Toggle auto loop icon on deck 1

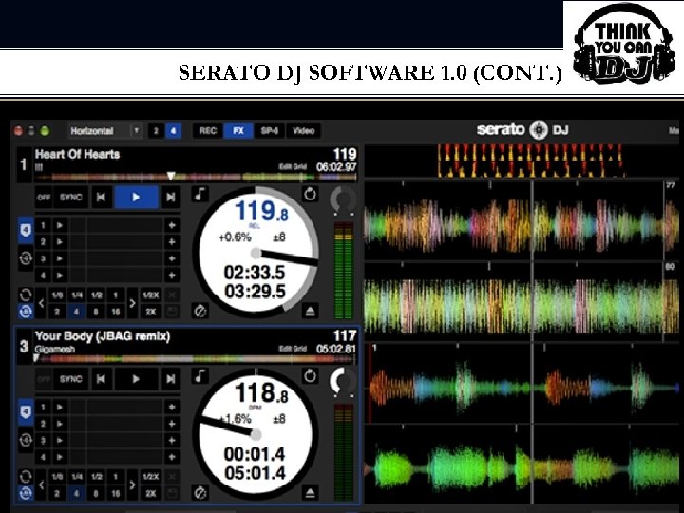[26, 312]
